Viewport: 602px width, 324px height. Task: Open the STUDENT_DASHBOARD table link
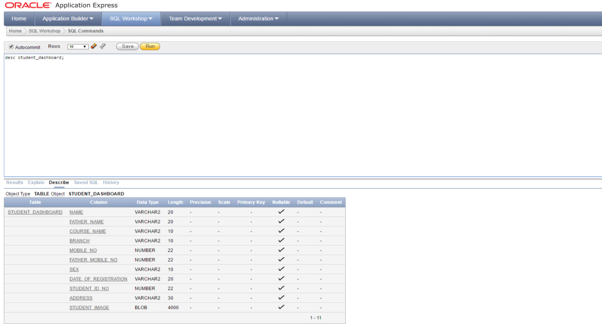35,212
